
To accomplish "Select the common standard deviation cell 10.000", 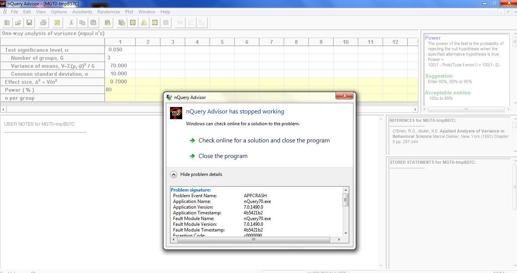I will pos(120,74).
